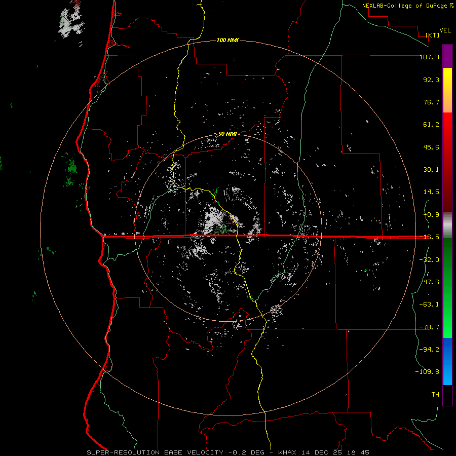
Task: Click the [KT] units label
Action: click(433, 35)
